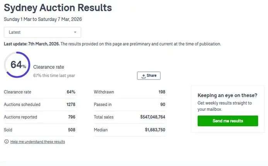Click the Auctions scheduled value 1278
This screenshot has width=268, height=166.
pyautogui.click(x=70, y=105)
